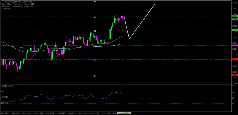Click the CENTER level label in RSI panel
The height and width of the screenshot is (115, 238).
(4, 97)
